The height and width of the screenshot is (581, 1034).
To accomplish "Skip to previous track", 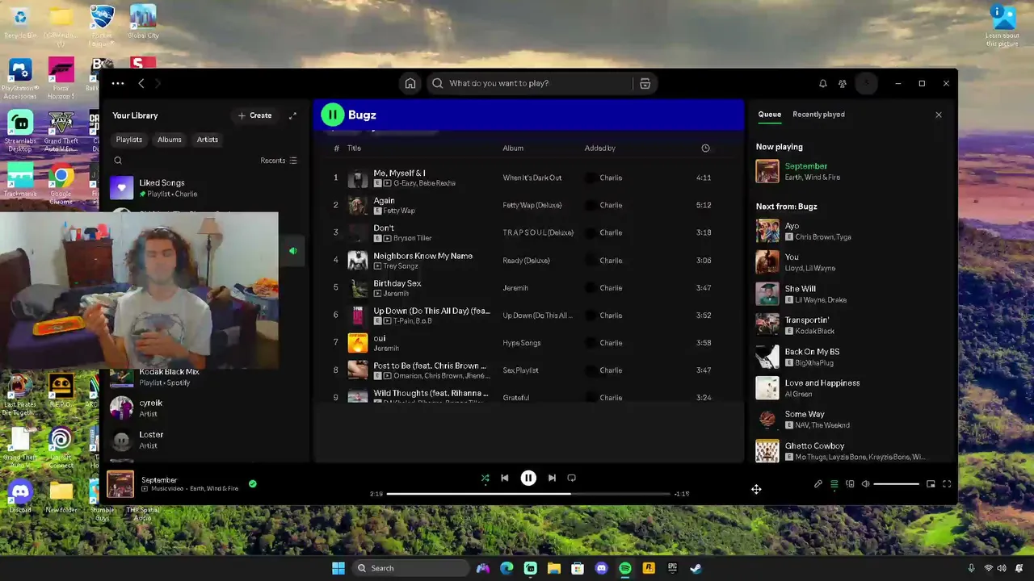I will tap(505, 478).
